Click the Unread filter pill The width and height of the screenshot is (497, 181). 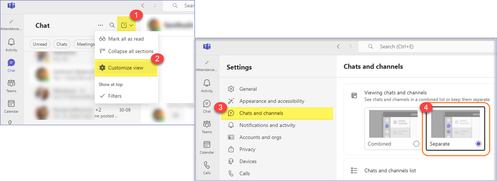tap(40, 44)
